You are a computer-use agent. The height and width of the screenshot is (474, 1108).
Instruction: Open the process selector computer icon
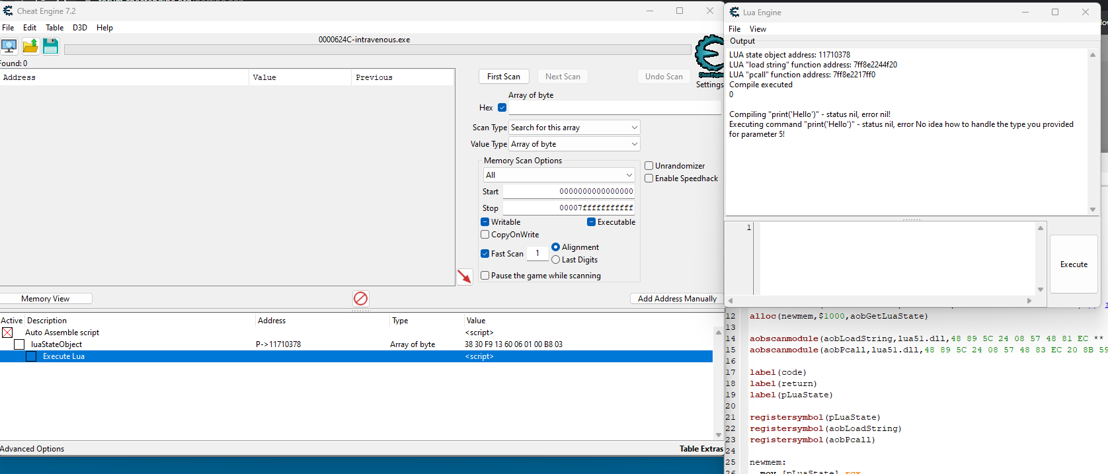9,46
